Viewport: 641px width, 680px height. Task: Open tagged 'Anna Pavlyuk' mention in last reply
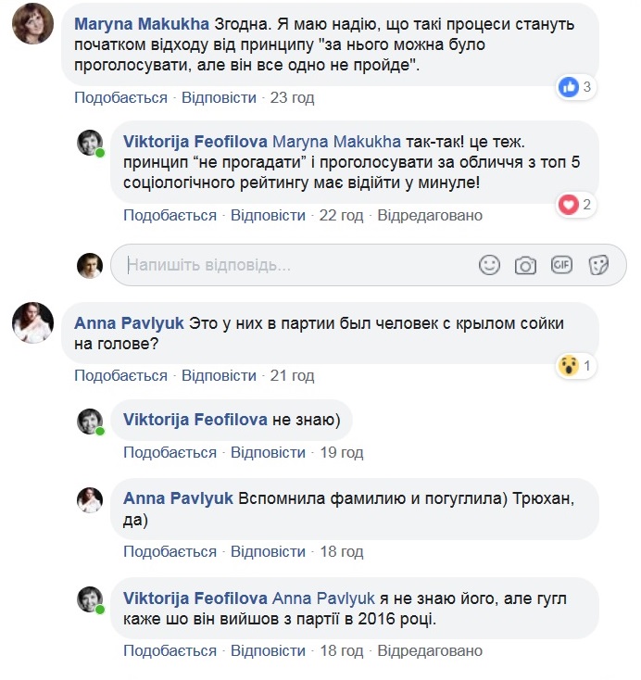(x=323, y=596)
